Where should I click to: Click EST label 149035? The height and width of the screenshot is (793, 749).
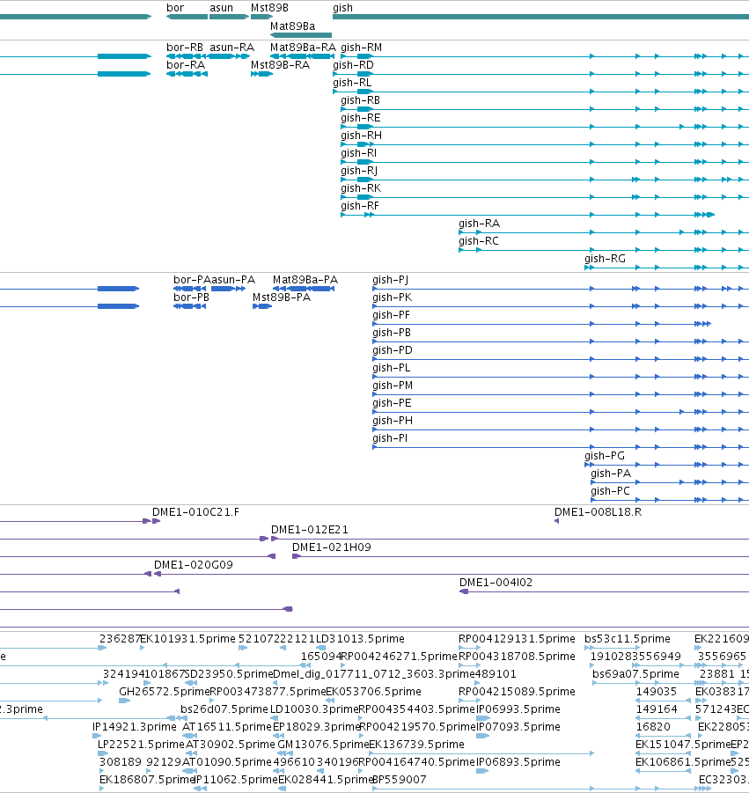click(657, 692)
